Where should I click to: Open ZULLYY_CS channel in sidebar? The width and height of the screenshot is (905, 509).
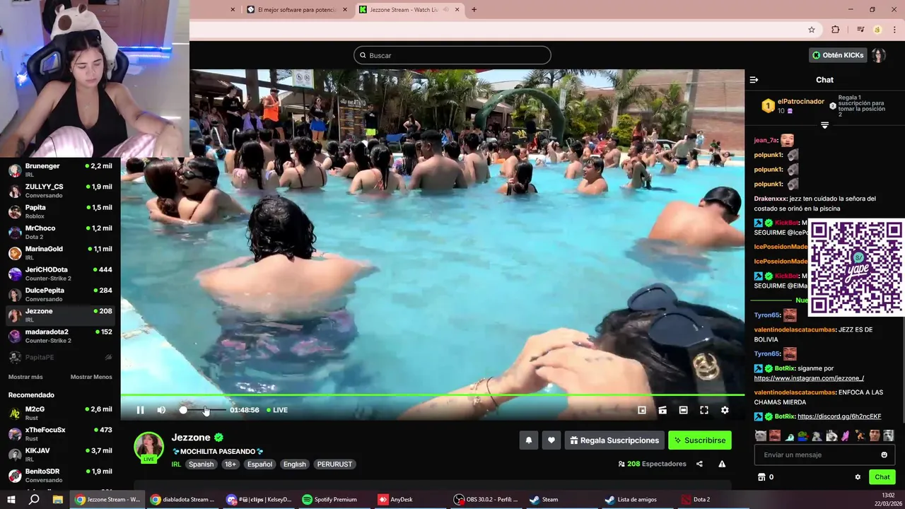60,191
